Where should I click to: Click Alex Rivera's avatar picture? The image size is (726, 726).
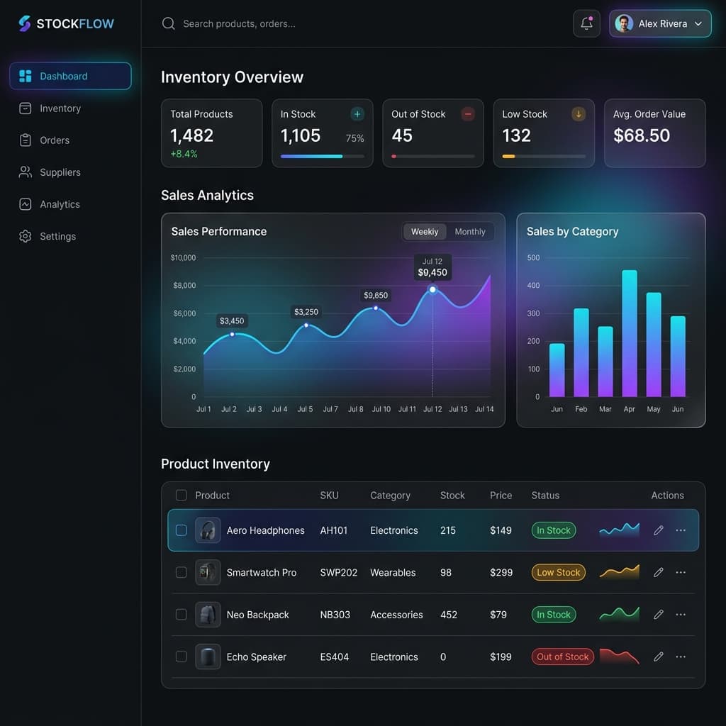624,23
